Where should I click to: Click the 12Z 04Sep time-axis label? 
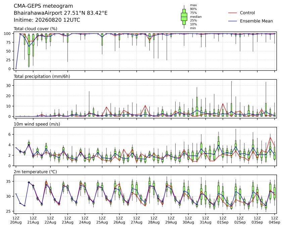point(275,220)
